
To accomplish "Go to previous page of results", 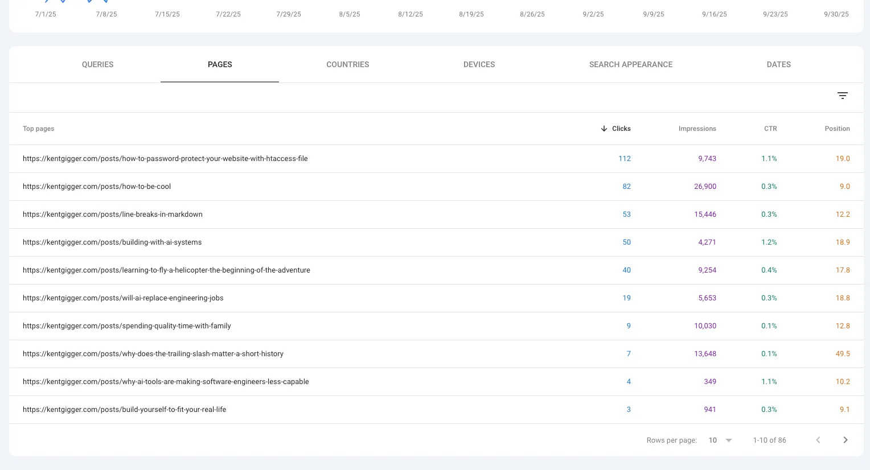I will [x=818, y=440].
